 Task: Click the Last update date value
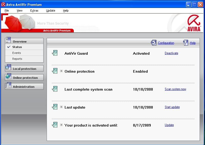(x=143, y=107)
